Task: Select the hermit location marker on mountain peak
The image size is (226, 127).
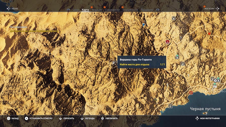Action: (x=114, y=63)
